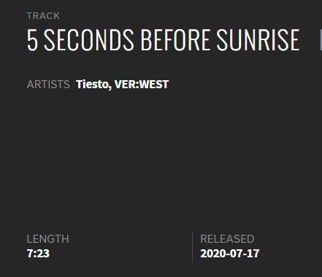Click the numeral 5 starting the title
This screenshot has height=277, width=322.
pyautogui.click(x=32, y=40)
